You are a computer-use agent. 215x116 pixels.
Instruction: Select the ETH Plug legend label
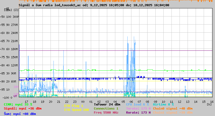click(74, 106)
